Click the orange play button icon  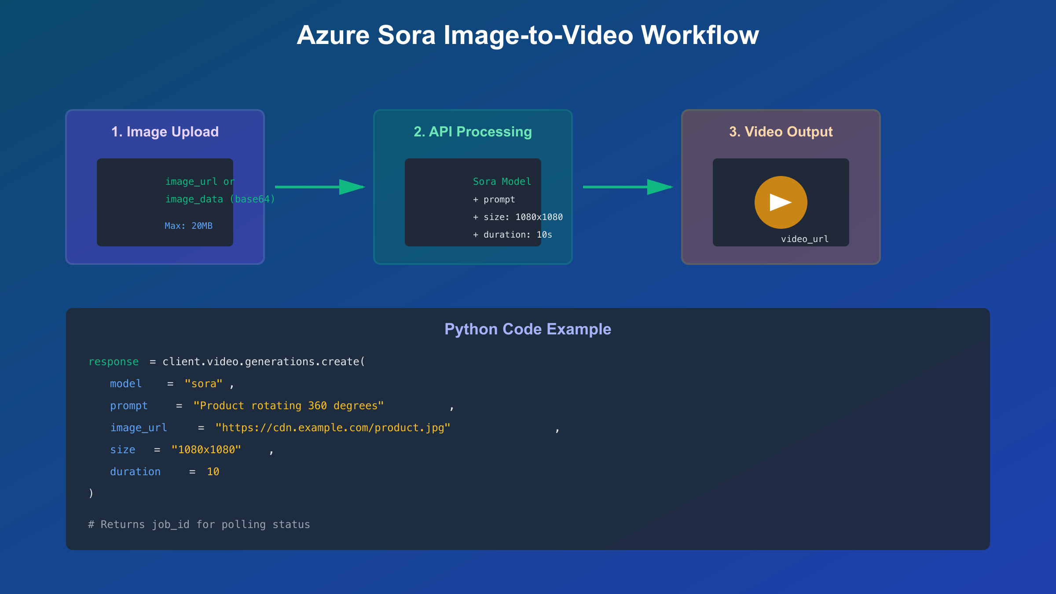781,202
